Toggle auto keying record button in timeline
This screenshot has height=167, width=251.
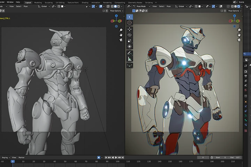point(99,158)
